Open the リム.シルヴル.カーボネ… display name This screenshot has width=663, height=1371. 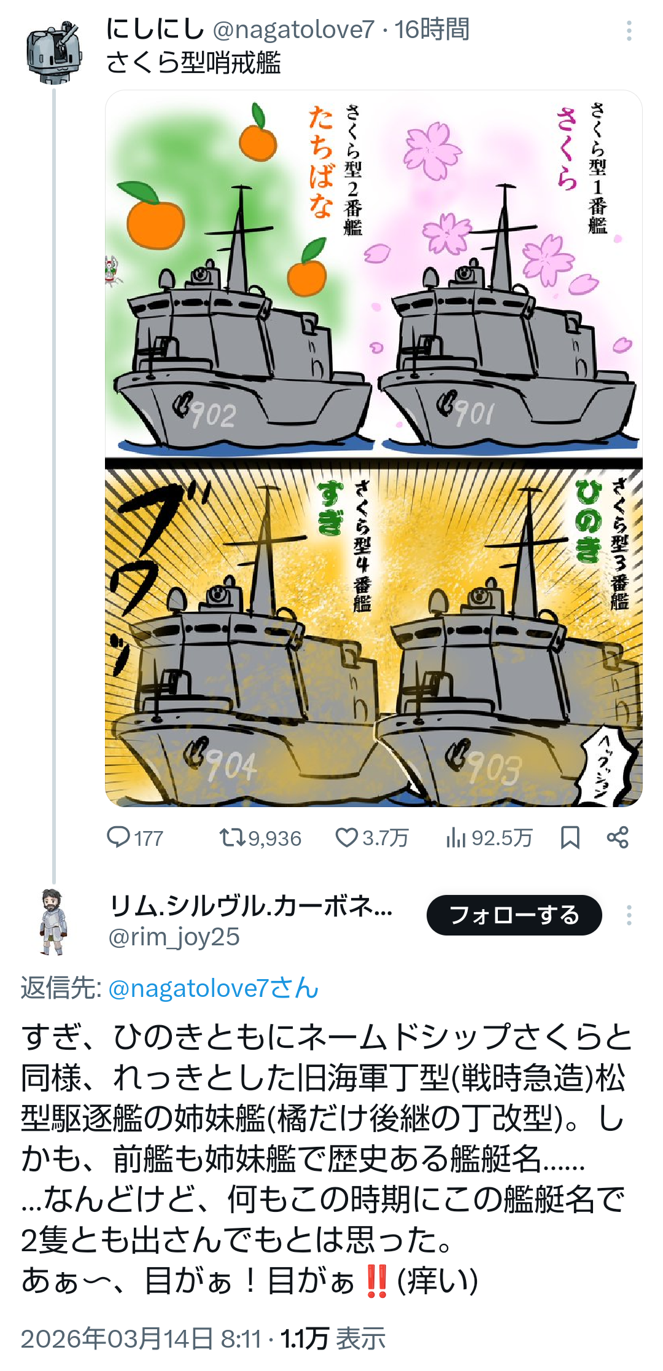coord(250,905)
